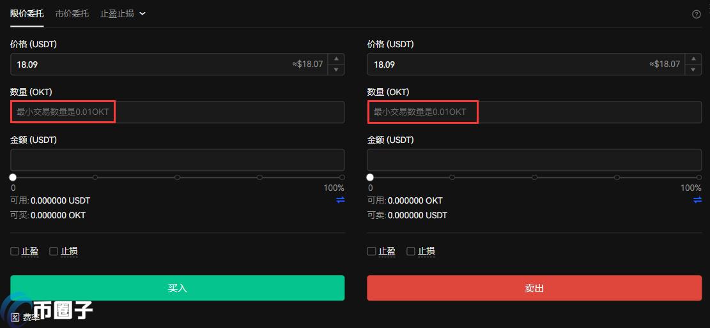Click the sell slider midpoint marker
The image size is (710, 328).
(534, 177)
